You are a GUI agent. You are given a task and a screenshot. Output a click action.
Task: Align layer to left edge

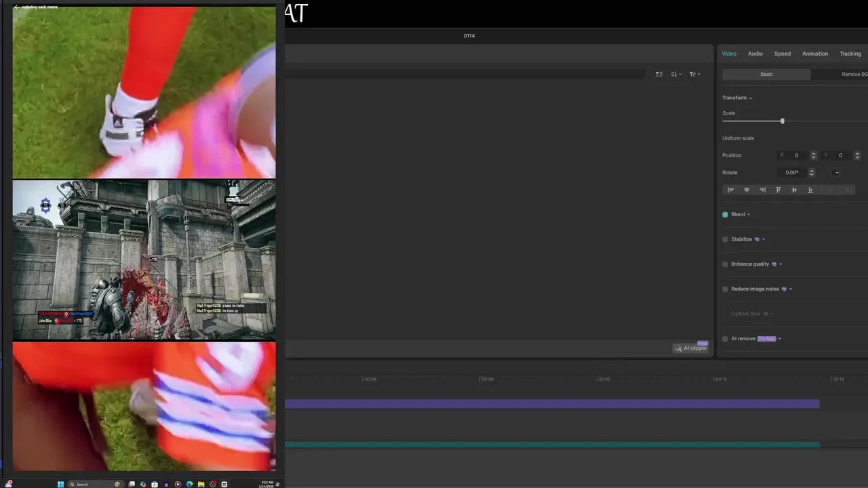click(x=730, y=190)
